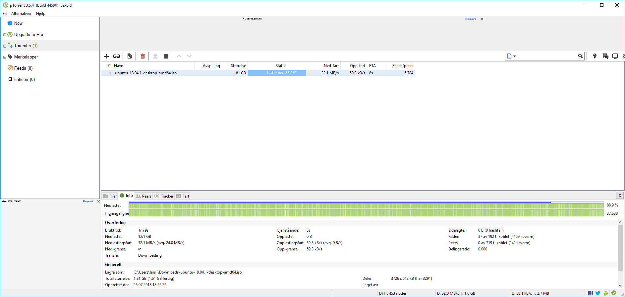Expand the Torrenter (1) tree node
This screenshot has height=297, width=625.
pyautogui.click(x=5, y=46)
